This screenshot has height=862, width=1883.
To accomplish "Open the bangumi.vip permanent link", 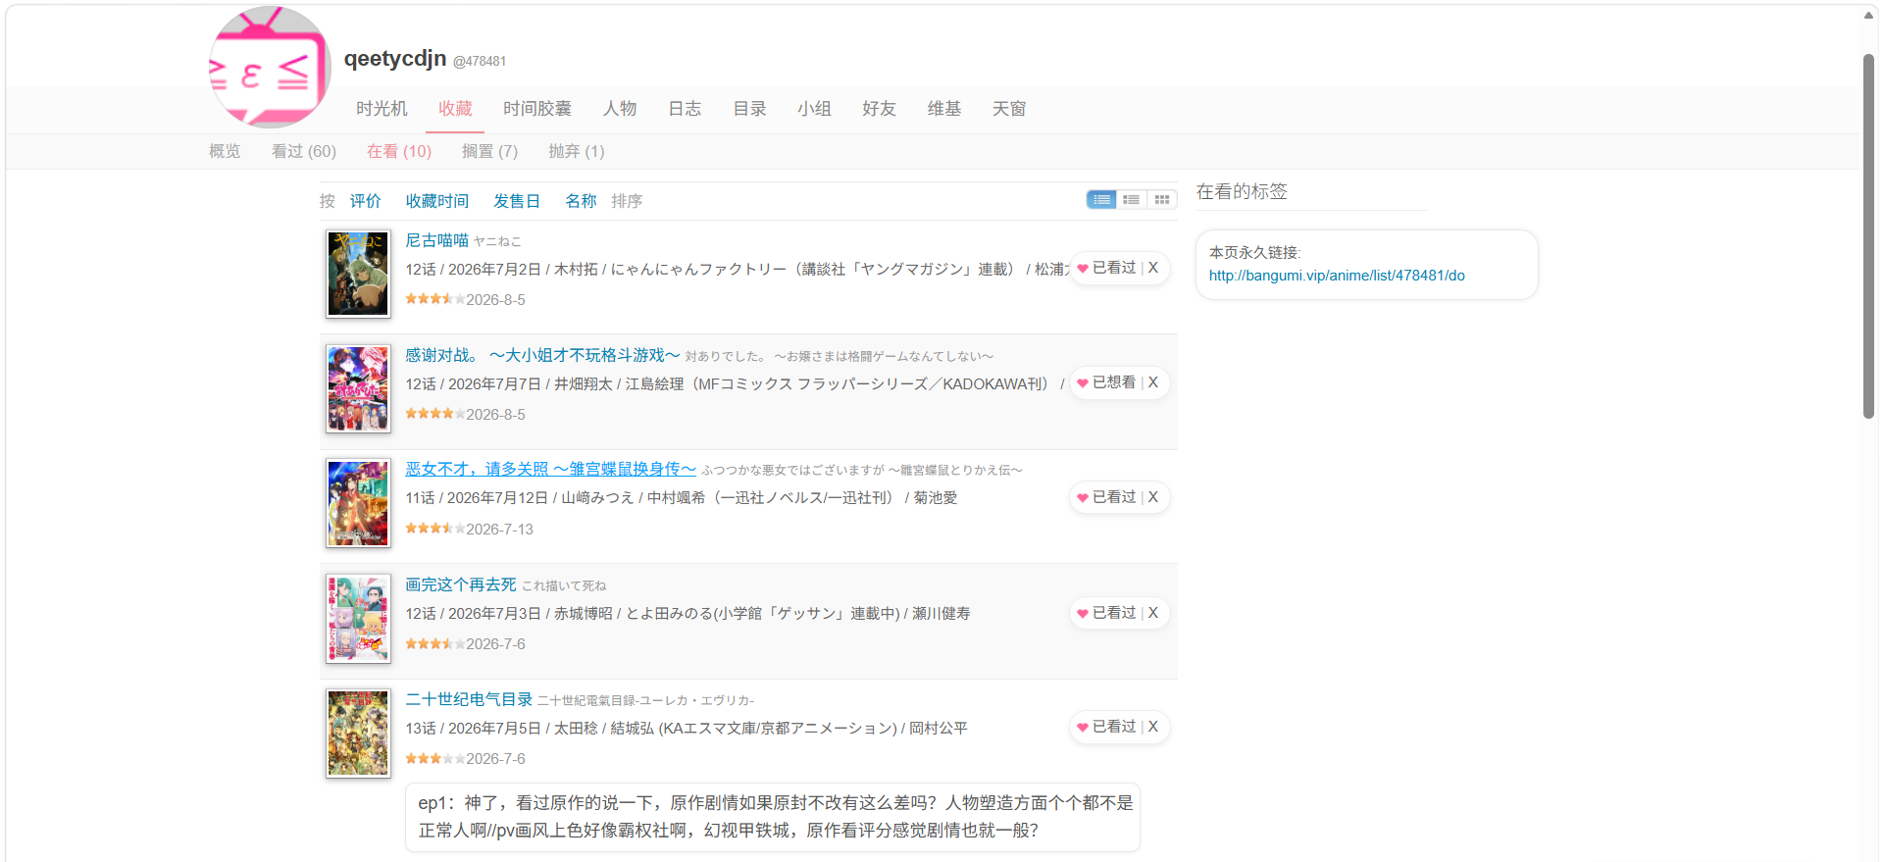I will 1337,276.
